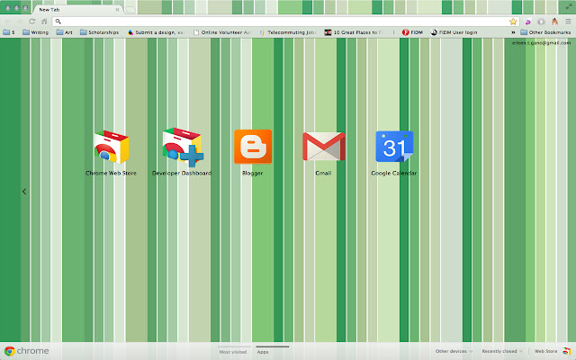This screenshot has height=360, width=576.
Task: Open the Telecommuting Jobs bookmark
Action: coord(288,32)
